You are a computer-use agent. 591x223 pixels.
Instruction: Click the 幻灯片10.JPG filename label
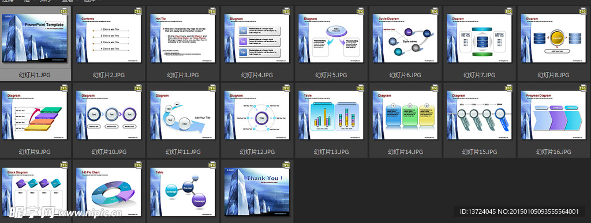109,152
